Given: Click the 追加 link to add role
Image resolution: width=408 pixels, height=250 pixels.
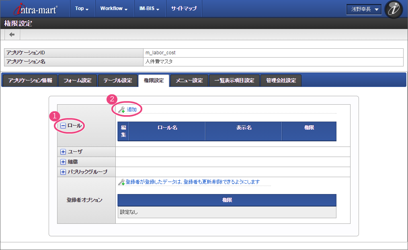Looking at the screenshot, I should (132, 110).
